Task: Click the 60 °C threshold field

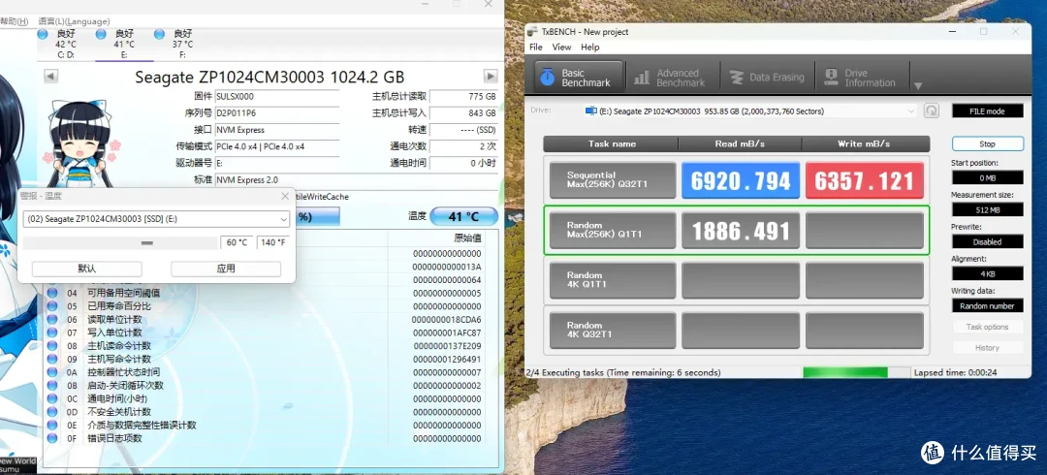Action: [237, 242]
